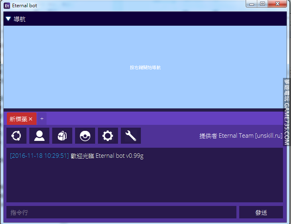This screenshot has width=291, height=224.
Task: Click the 發送 send button
Action: tap(261, 212)
